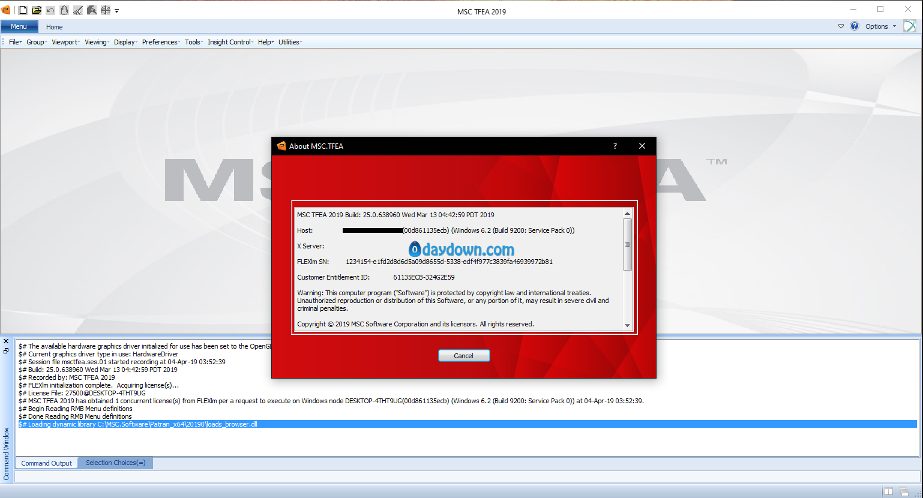This screenshot has height=498, width=923.
Task: Click the scroll down arrow in About dialog
Action: pyautogui.click(x=627, y=325)
